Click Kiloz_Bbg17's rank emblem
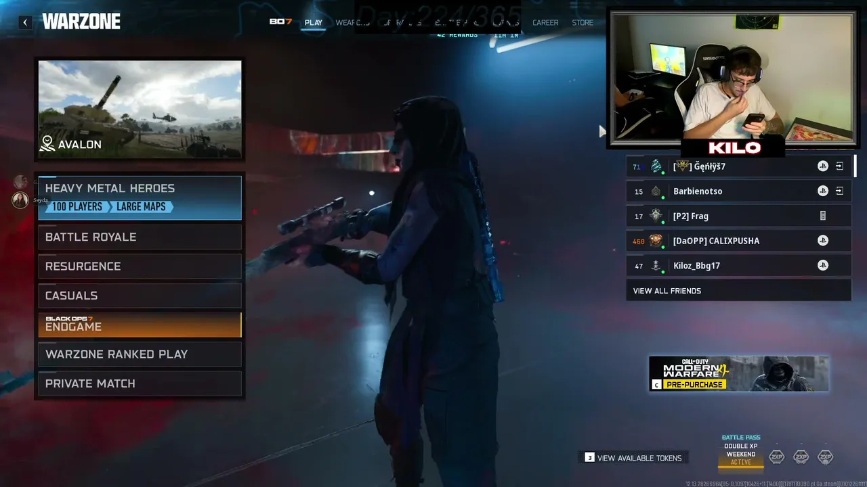The width and height of the screenshot is (867, 487). (656, 266)
